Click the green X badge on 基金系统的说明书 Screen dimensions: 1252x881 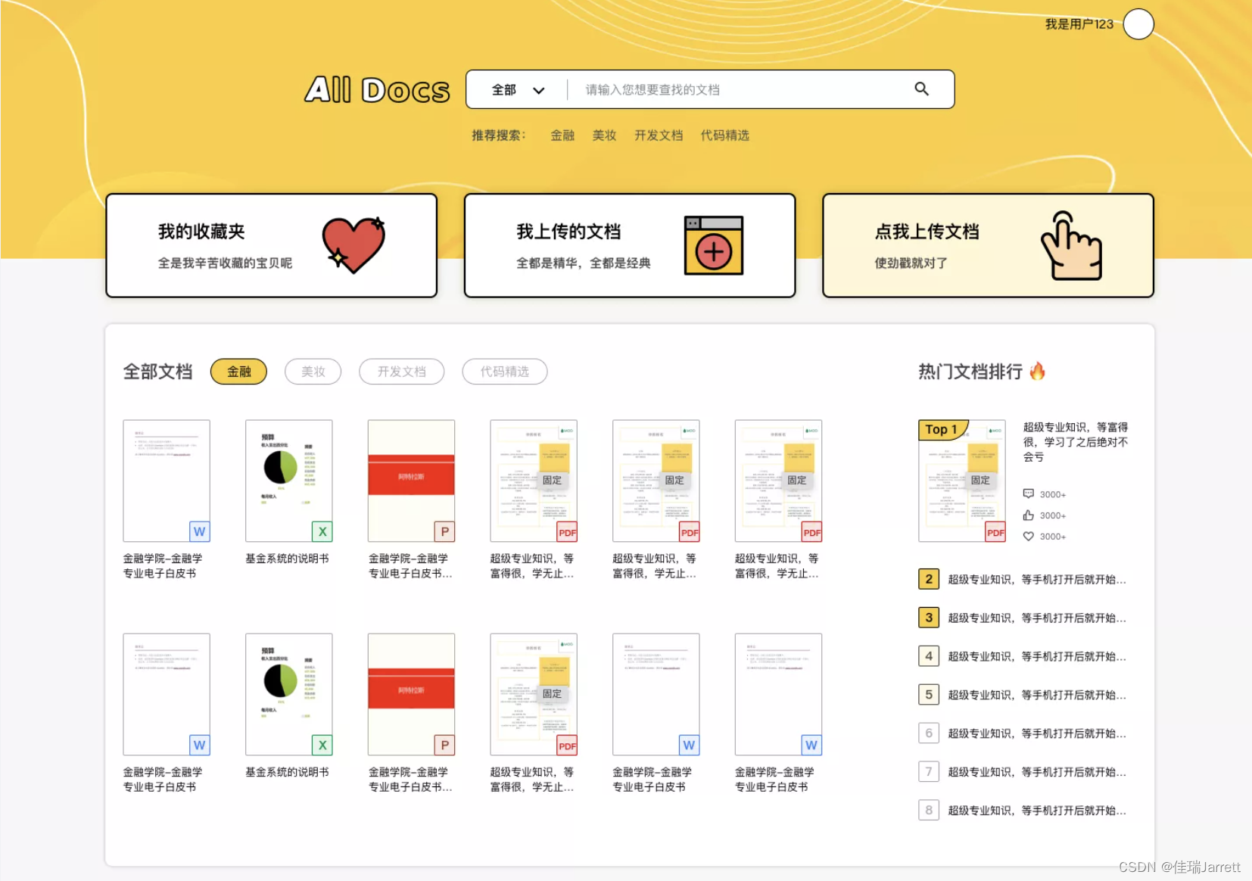(322, 532)
